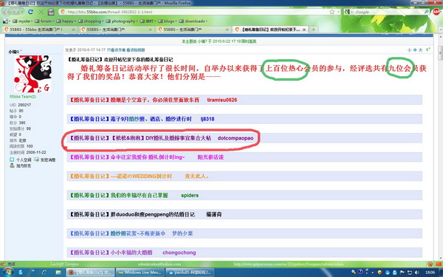The image size is (443, 277).
Task: Bookmark this page with the star icon
Action: [x=332, y=12]
